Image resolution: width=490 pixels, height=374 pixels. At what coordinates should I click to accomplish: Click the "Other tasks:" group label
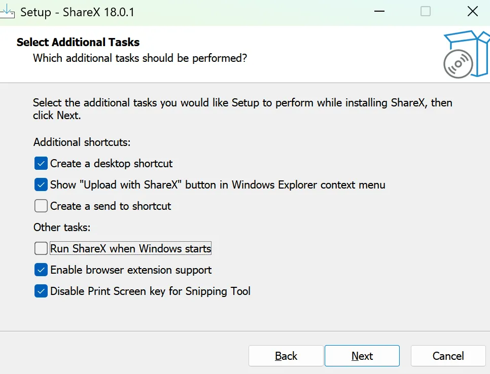click(62, 228)
